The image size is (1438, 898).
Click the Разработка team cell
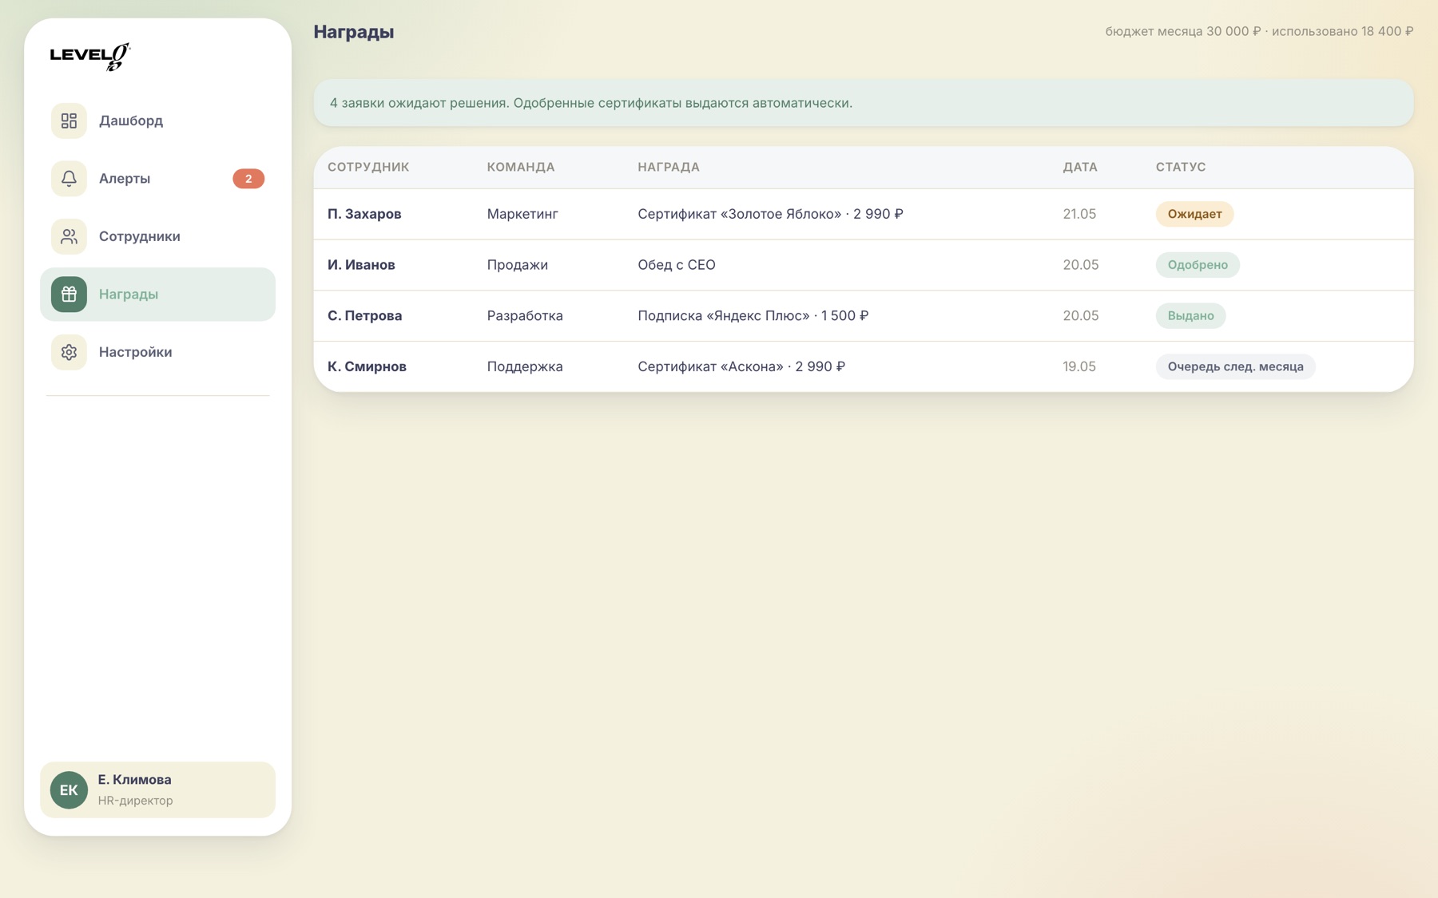coord(525,315)
